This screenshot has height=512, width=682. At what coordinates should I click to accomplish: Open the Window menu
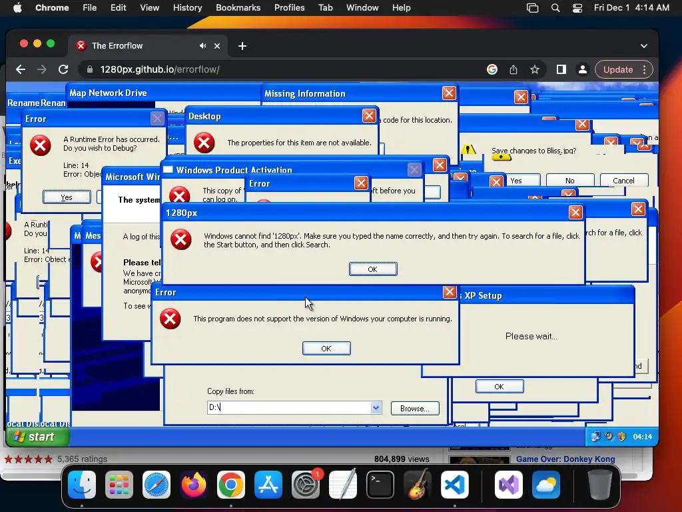[x=362, y=8]
